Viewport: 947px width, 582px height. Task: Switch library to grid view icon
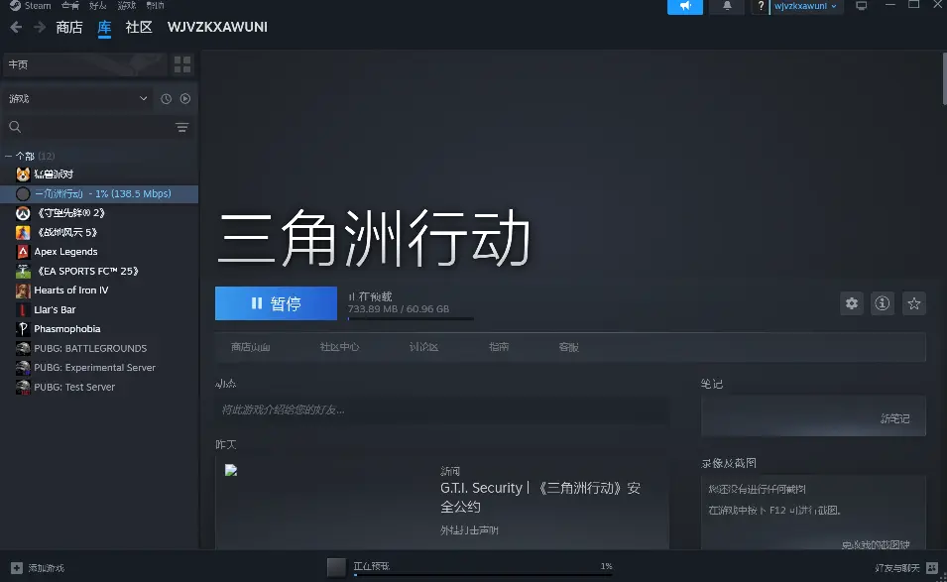182,64
